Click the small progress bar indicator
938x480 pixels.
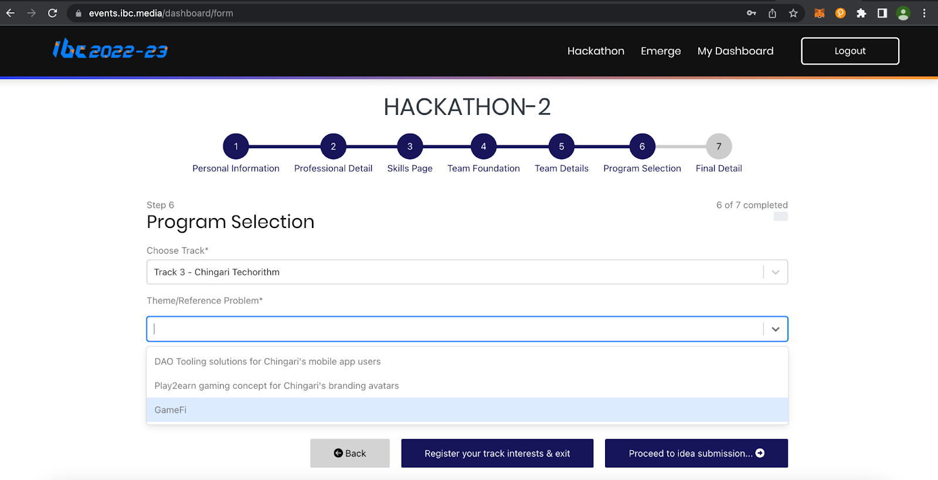[781, 216]
